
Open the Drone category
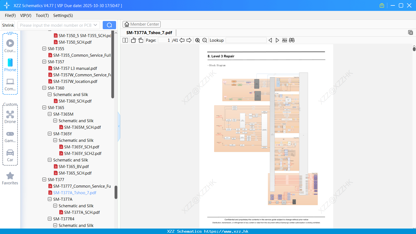point(10,117)
